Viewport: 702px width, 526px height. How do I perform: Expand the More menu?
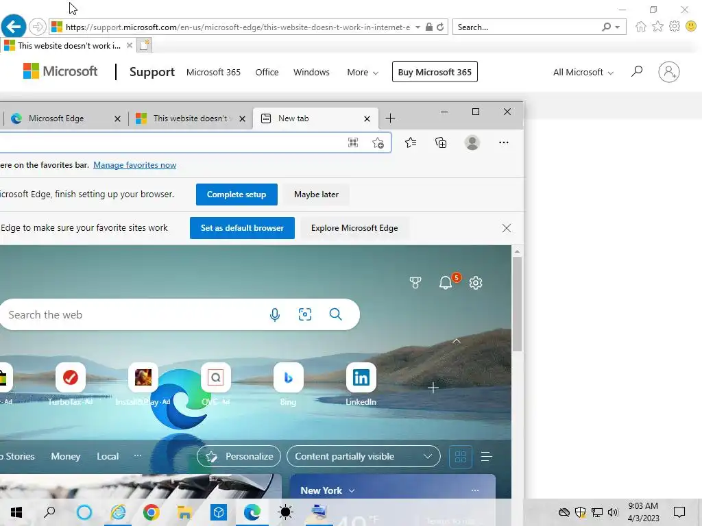[x=363, y=72]
